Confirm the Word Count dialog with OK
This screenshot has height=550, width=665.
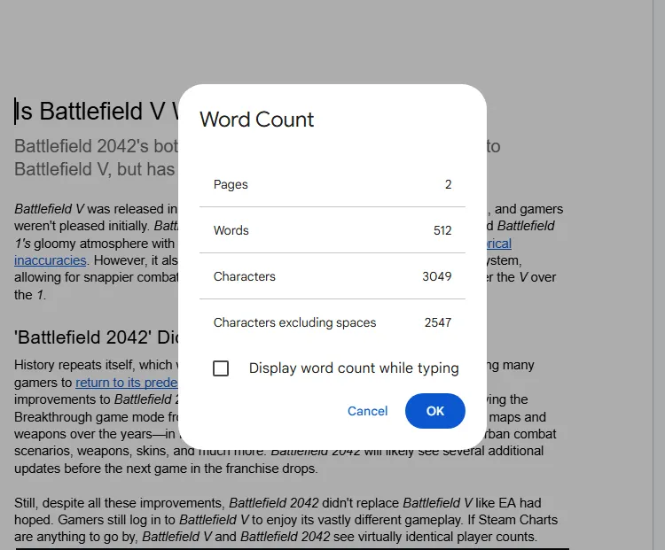click(x=435, y=411)
